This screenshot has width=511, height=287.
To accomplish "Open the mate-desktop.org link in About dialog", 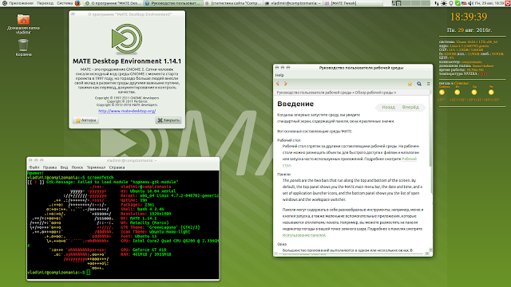I will pos(127,111).
